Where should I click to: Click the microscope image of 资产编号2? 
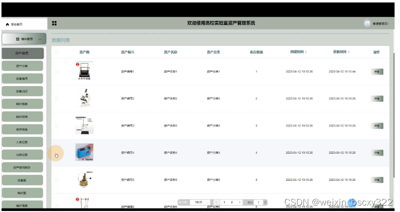85,98
